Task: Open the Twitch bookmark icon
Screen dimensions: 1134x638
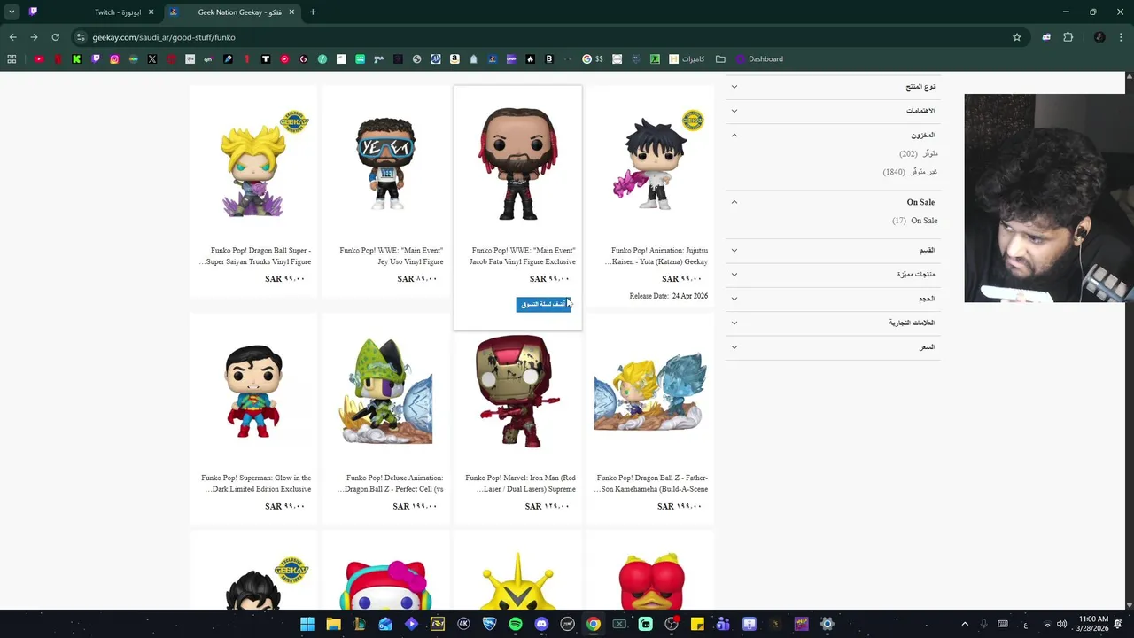Action: (x=96, y=59)
